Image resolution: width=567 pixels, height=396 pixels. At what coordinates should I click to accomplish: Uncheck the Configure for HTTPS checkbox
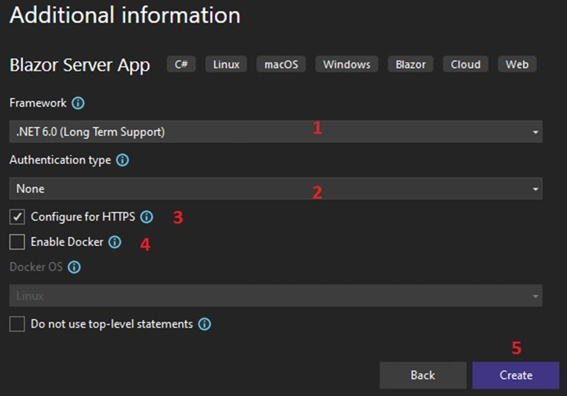coord(17,217)
